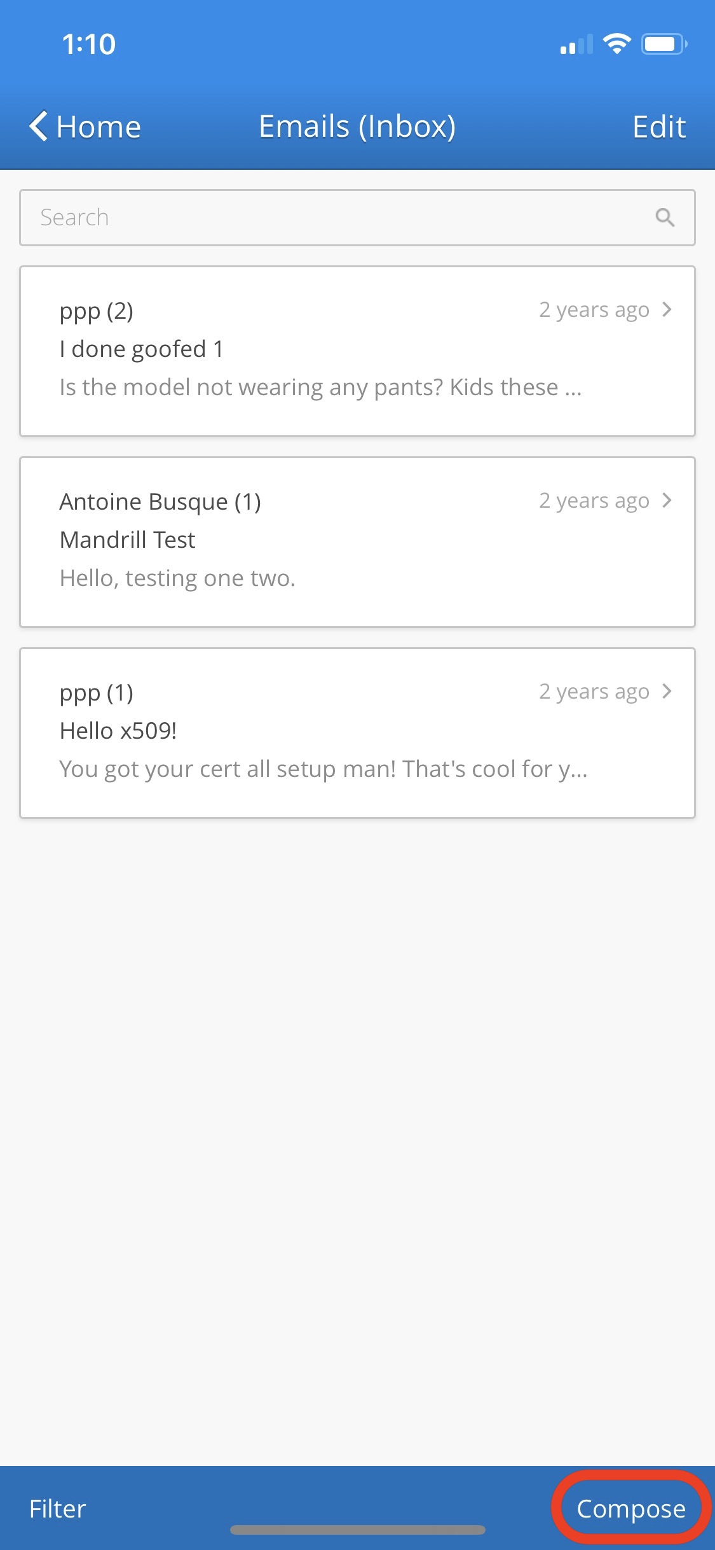Expand the 'Hello x509!' email chevron
The image size is (715, 1550).
coord(667,692)
